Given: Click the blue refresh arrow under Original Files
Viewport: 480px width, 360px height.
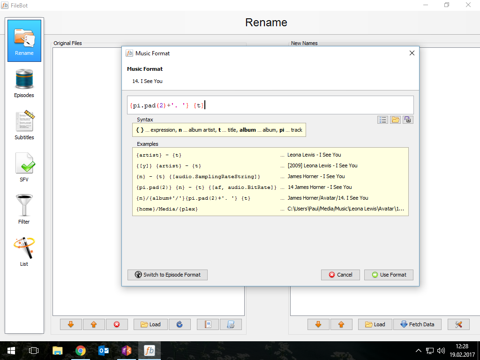Looking at the screenshot, I should click(180, 324).
